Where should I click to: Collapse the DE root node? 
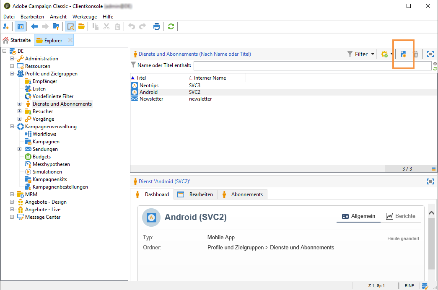pos(5,51)
